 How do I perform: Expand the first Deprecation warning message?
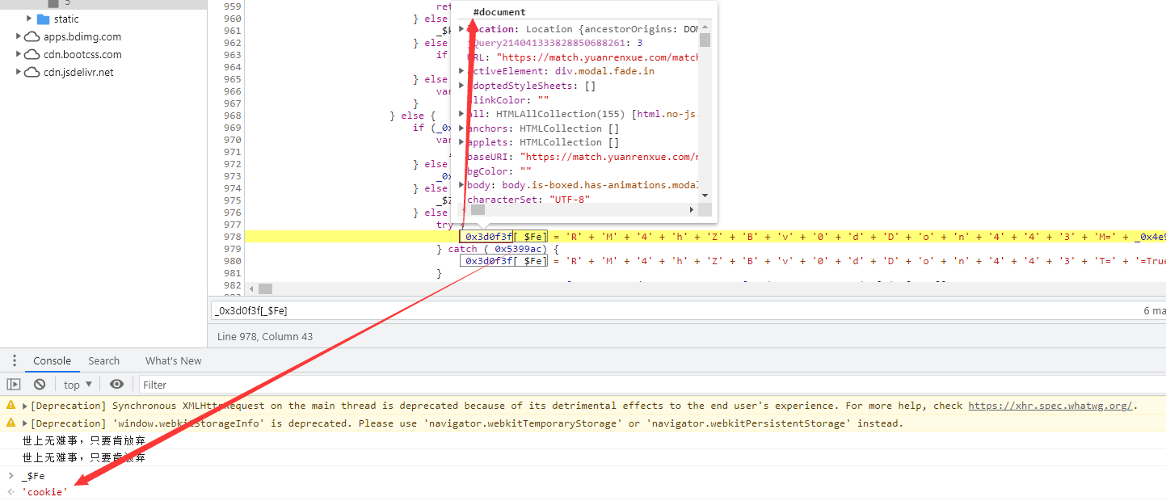(25, 406)
